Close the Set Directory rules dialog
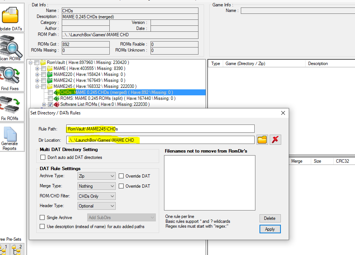Screen dimensions: 355x255 [x=283, y=113]
